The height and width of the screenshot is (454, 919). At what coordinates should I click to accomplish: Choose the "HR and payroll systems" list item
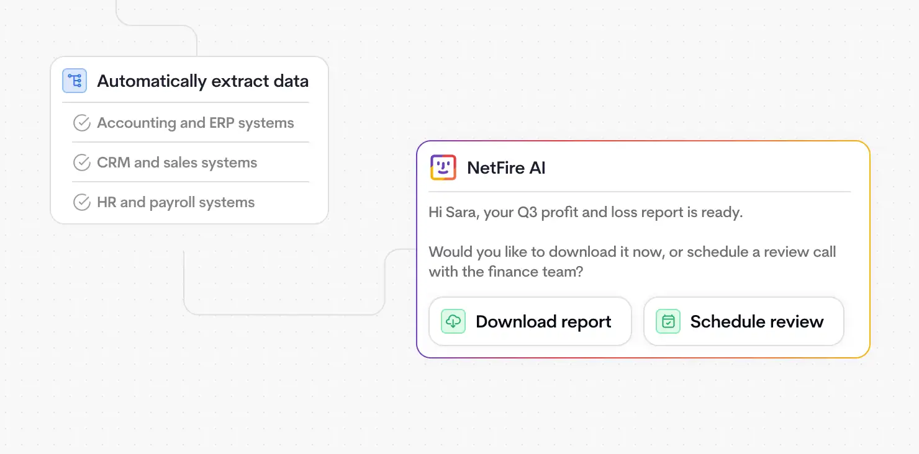tap(176, 202)
